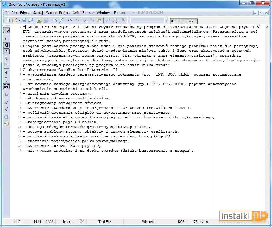This screenshot has width=272, height=227.
Task: Print the document using the printer icon
Action: click(55, 20)
